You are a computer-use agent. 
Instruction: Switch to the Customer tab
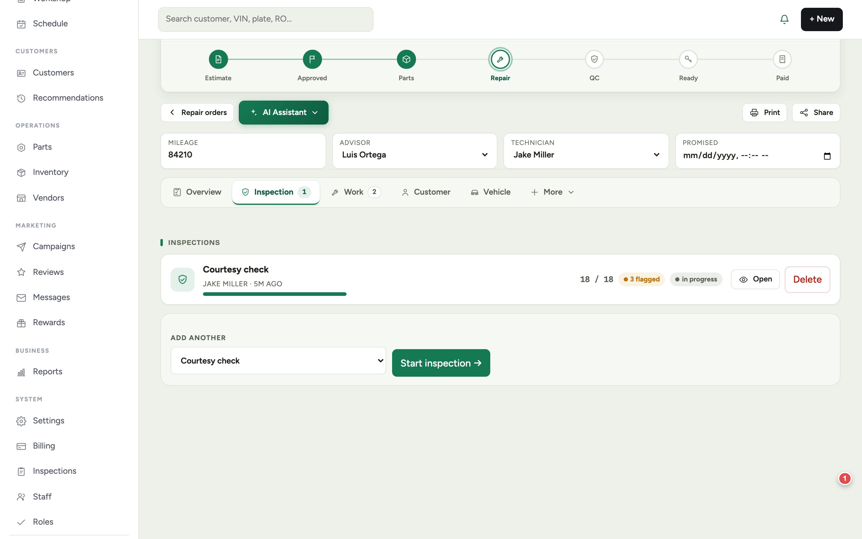426,192
